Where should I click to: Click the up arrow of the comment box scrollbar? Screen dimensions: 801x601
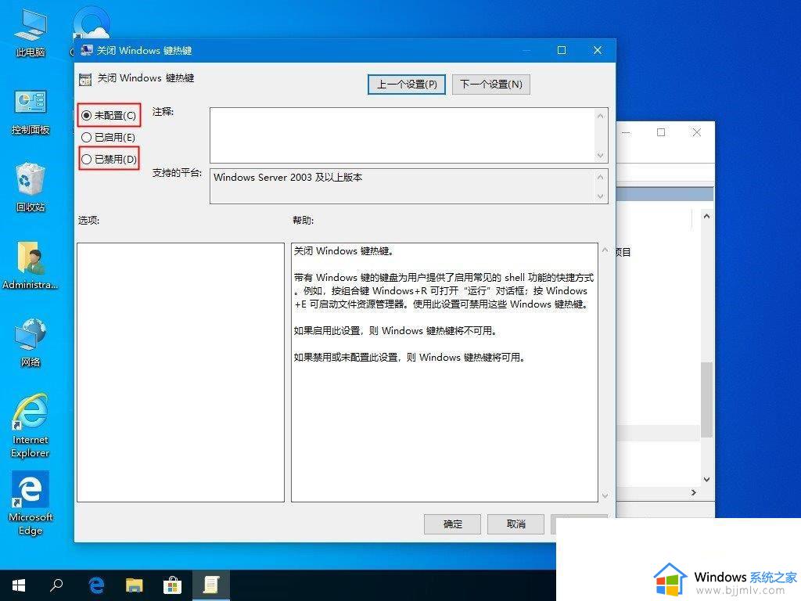[600, 116]
